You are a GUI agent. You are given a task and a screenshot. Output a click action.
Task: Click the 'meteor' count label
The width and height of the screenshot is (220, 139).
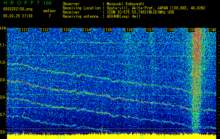50,11
